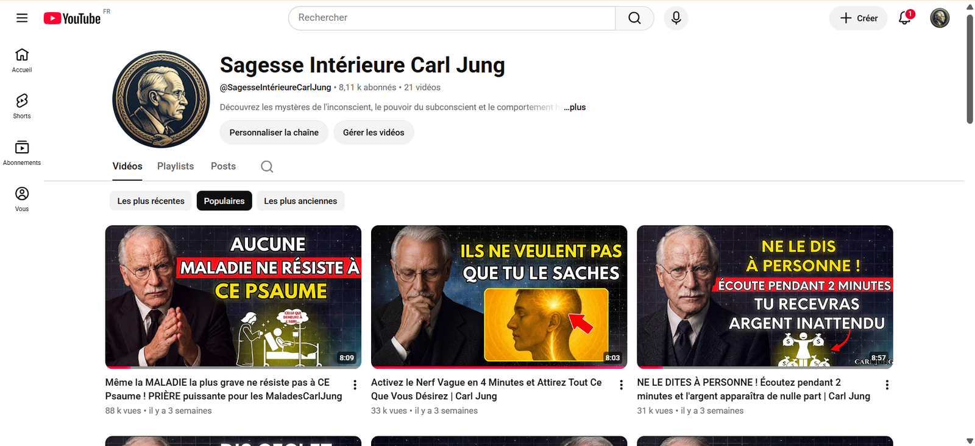The image size is (975, 446).
Task: Sort videos by Les plus anciennes
Action: (x=300, y=201)
